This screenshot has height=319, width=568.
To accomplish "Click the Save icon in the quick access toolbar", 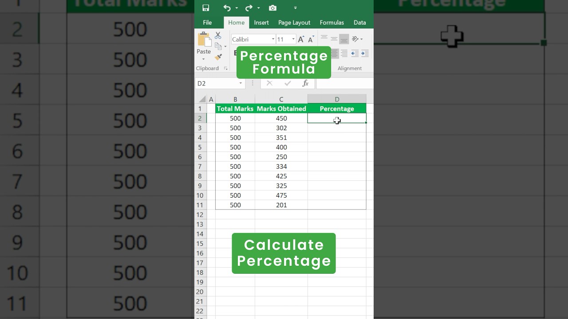I will point(206,8).
